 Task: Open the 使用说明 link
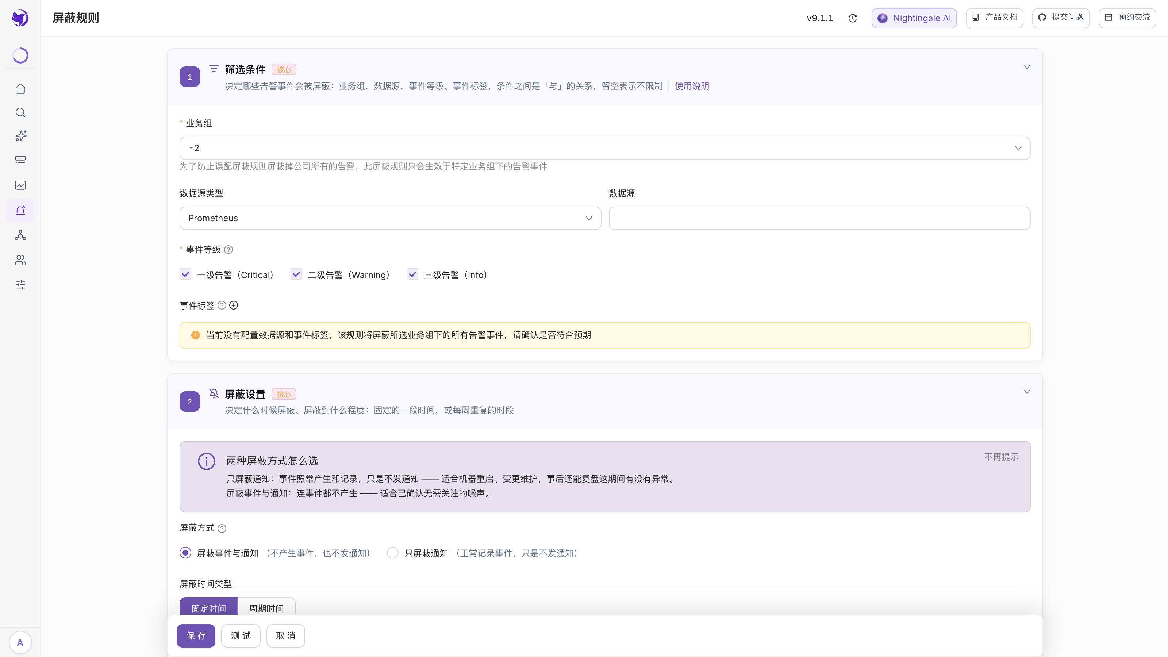[x=691, y=86]
